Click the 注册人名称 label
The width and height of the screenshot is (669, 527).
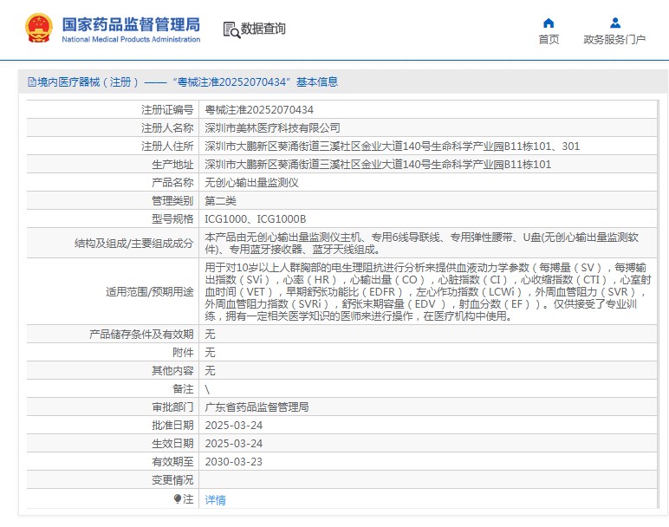(x=167, y=128)
